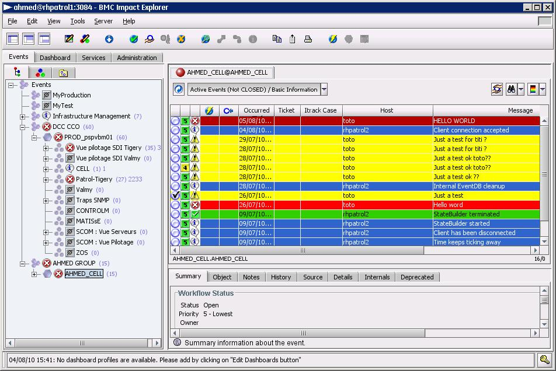
Task: Uncheck the checked 'Just a test' event row
Action: tap(175, 195)
